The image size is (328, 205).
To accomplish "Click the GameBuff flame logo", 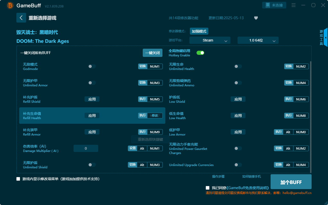I will [x=10, y=5].
